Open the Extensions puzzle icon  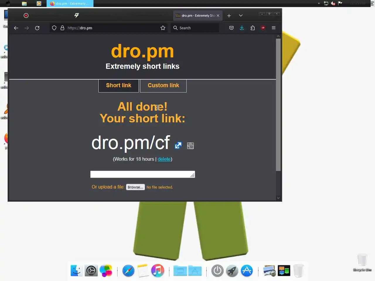[x=253, y=28]
